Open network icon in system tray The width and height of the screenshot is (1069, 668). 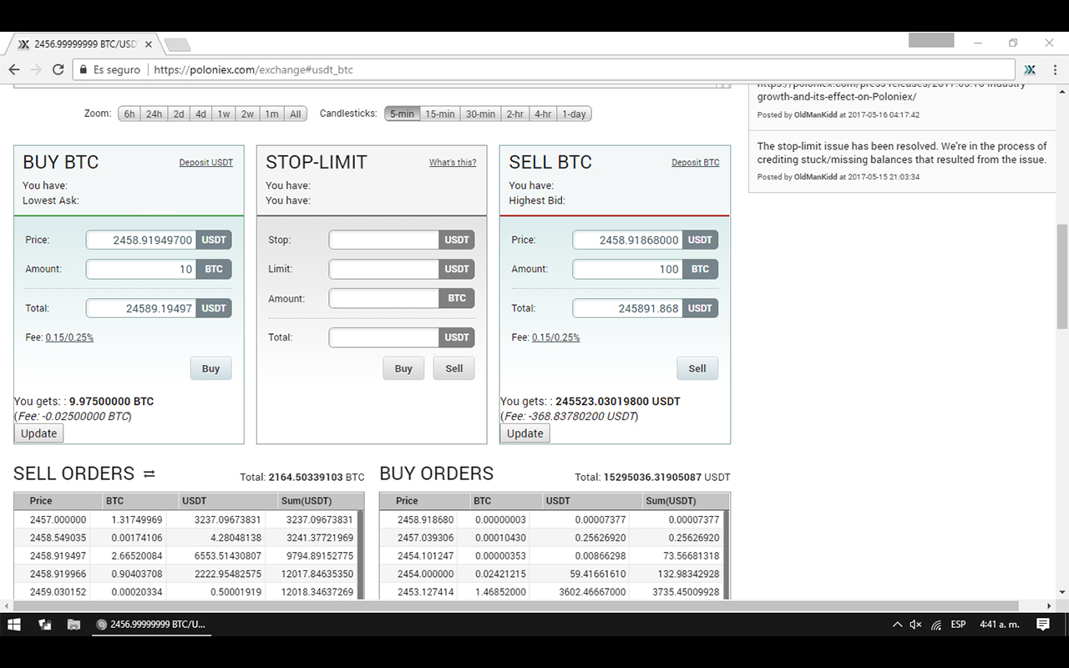coord(936,625)
